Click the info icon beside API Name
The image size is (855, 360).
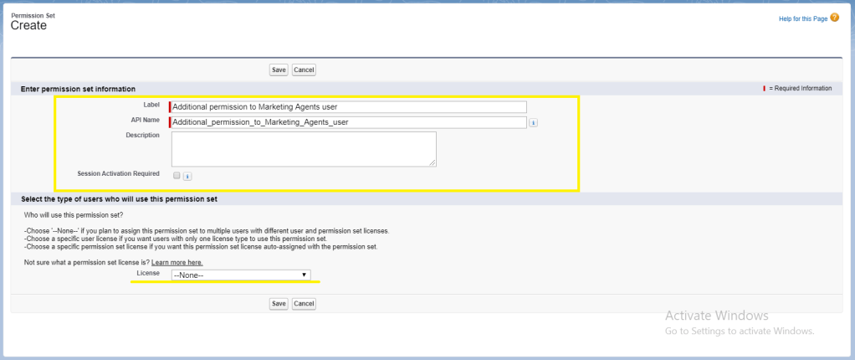pos(533,122)
